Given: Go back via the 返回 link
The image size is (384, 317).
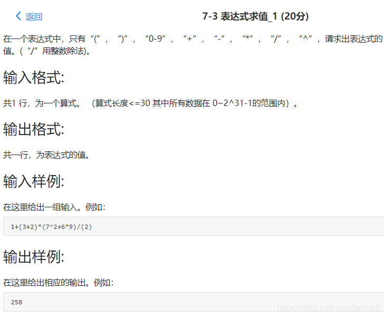Looking at the screenshot, I should click(x=34, y=17).
